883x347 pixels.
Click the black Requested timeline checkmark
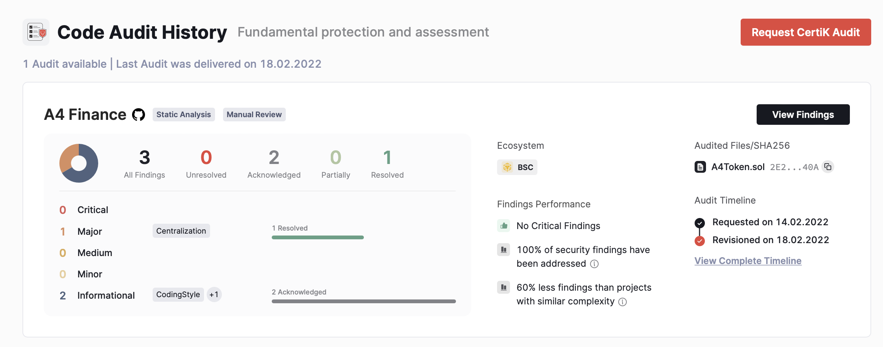point(700,223)
